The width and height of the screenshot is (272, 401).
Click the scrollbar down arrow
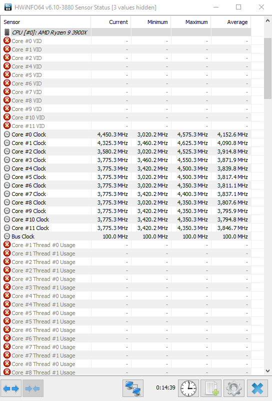(267, 371)
